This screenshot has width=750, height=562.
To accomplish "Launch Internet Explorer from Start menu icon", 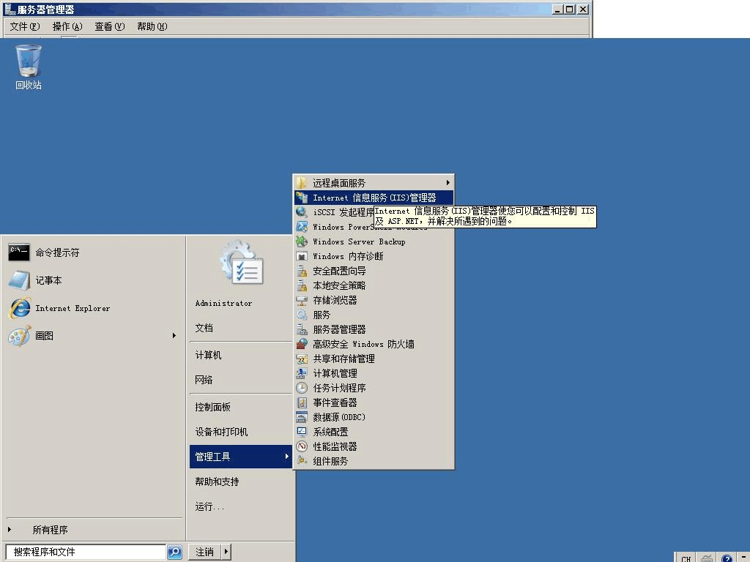I will pos(19,308).
